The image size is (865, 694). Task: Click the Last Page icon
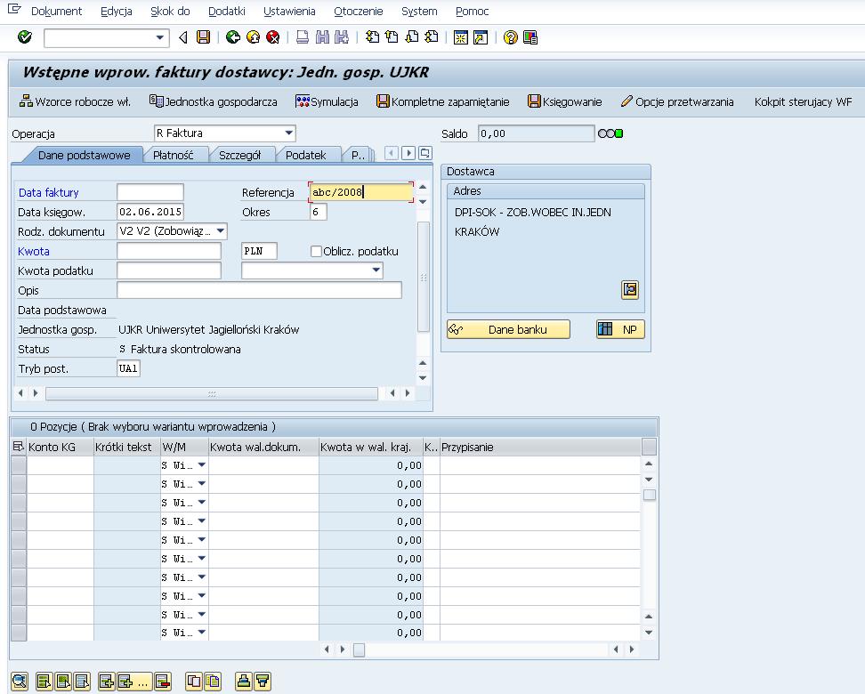432,37
